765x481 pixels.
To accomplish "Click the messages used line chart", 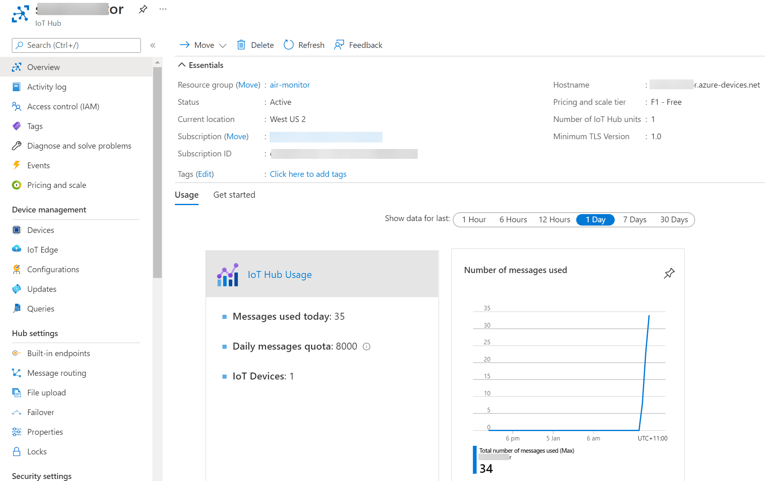I will coord(569,370).
